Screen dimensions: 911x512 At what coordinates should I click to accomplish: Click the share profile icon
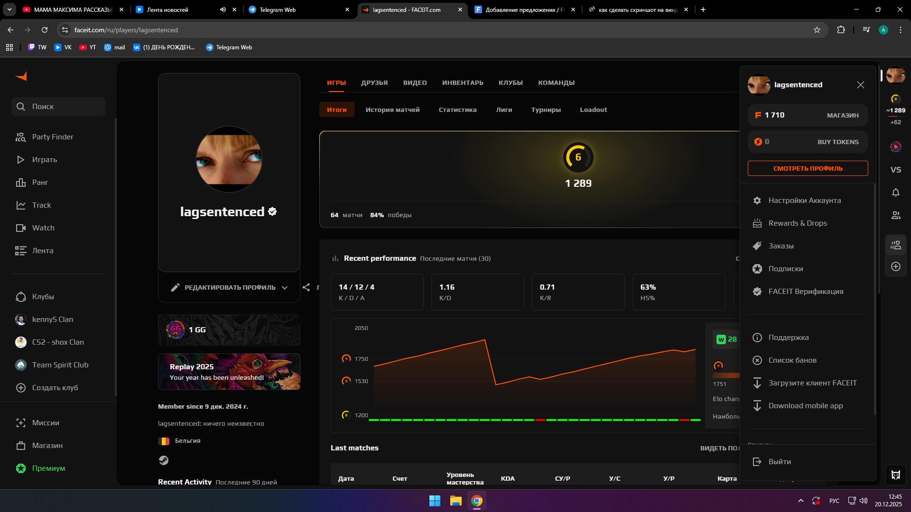pyautogui.click(x=307, y=287)
